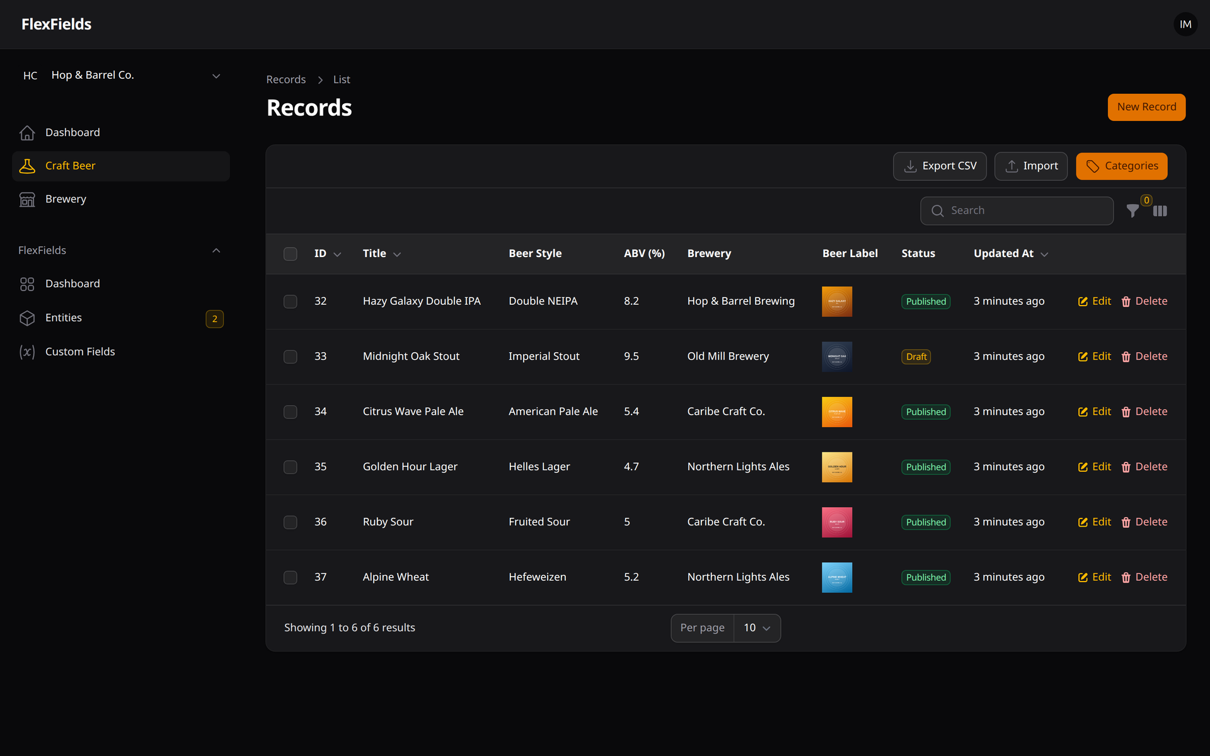Open the IM user avatar menu
Screen dimensions: 1210x756
(x=1185, y=24)
